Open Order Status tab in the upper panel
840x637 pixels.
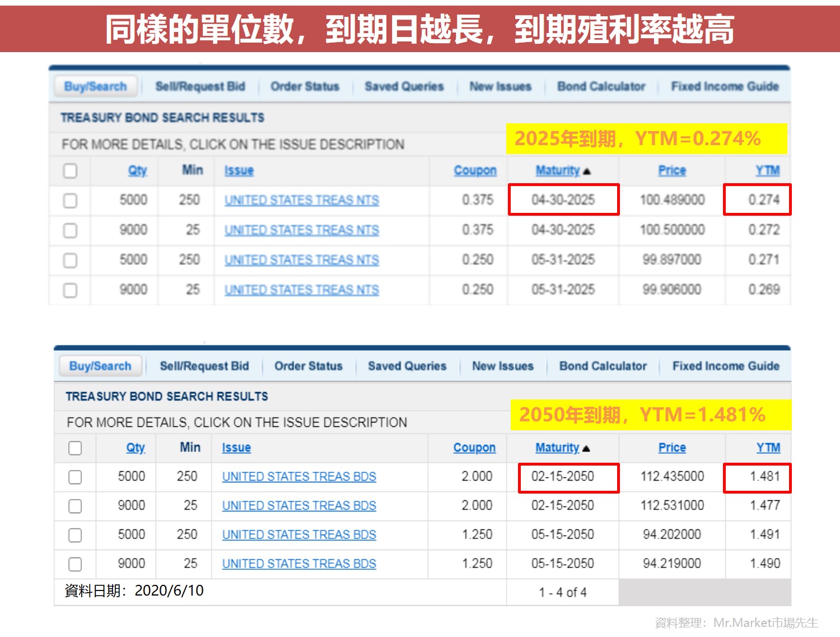305,86
